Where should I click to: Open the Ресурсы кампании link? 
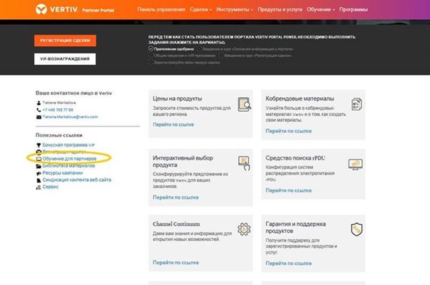coord(63,173)
